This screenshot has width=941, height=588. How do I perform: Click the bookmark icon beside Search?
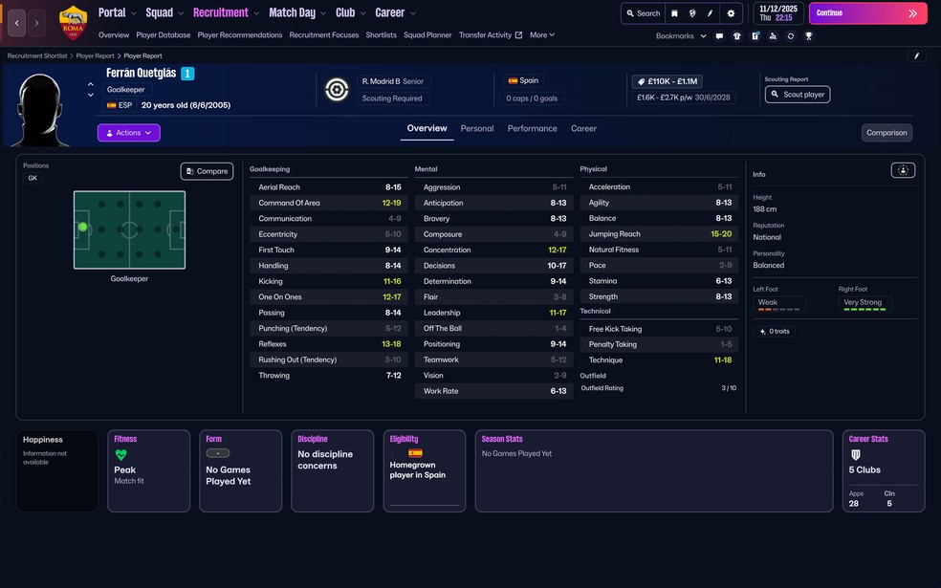pos(674,13)
